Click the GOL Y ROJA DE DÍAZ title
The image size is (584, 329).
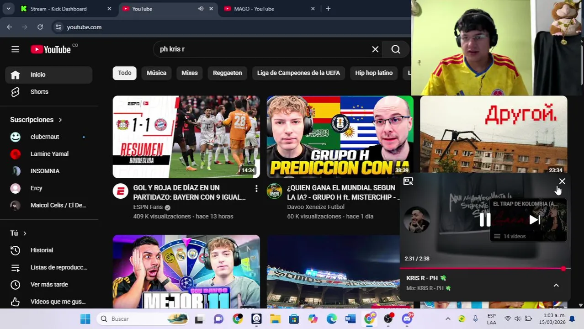(x=189, y=192)
